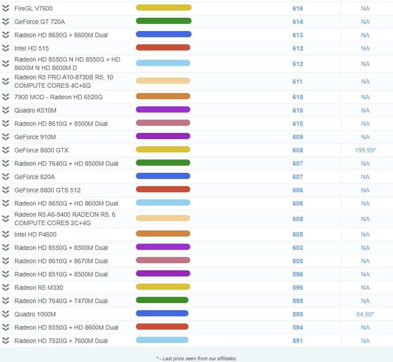393x362 pixels.
Task: Click score 614 for GeForce GT 720A
Action: pos(298,22)
